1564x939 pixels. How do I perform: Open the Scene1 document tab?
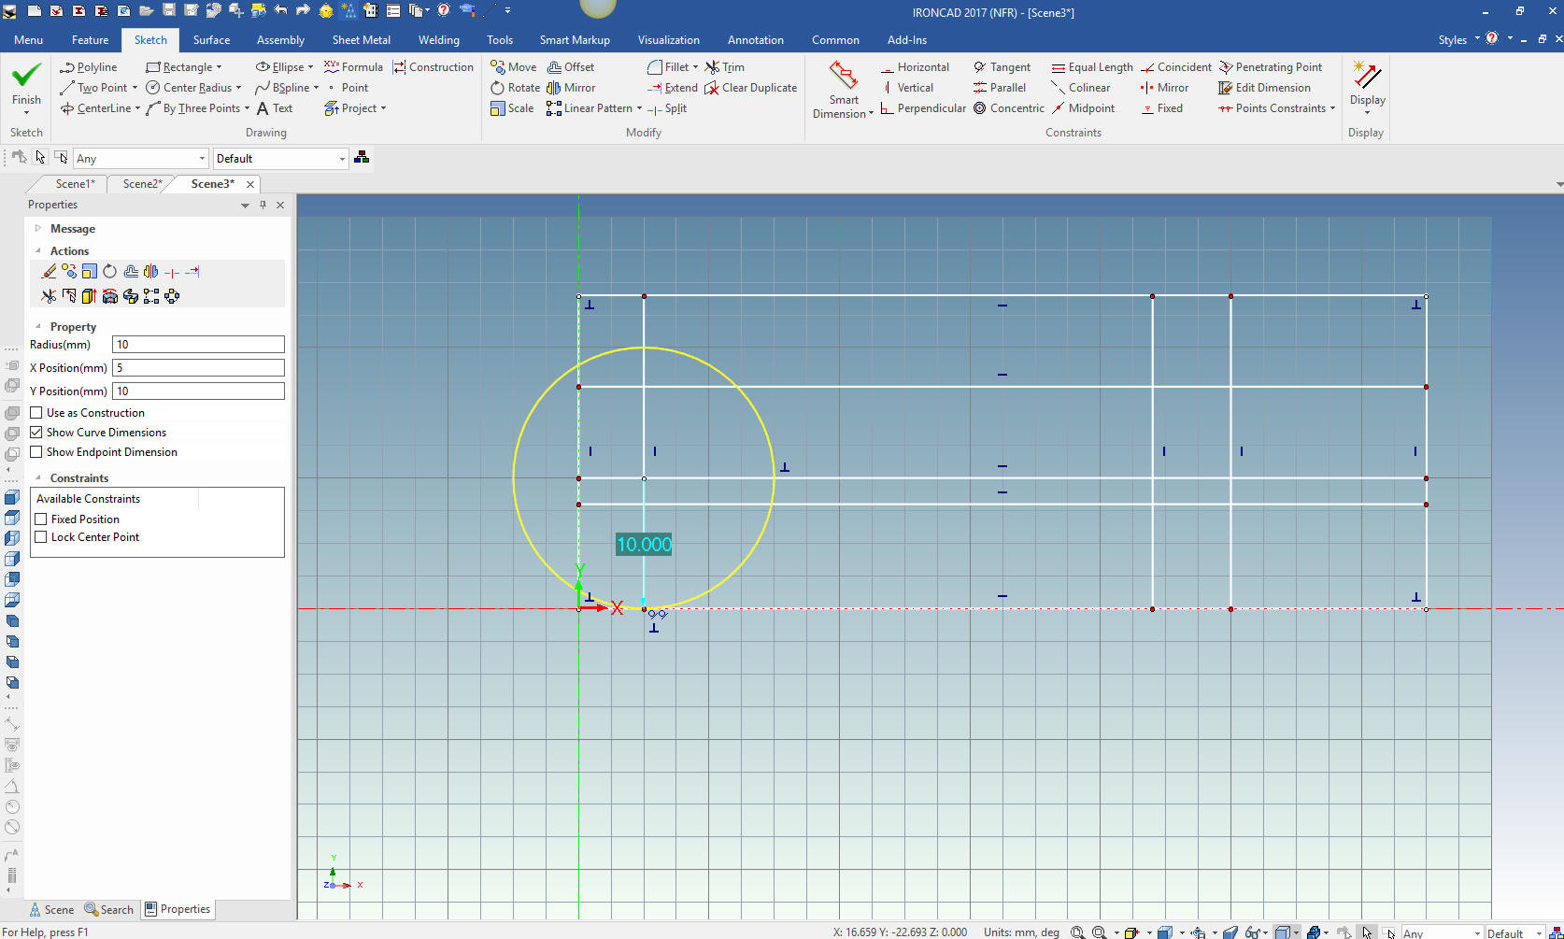click(x=75, y=184)
